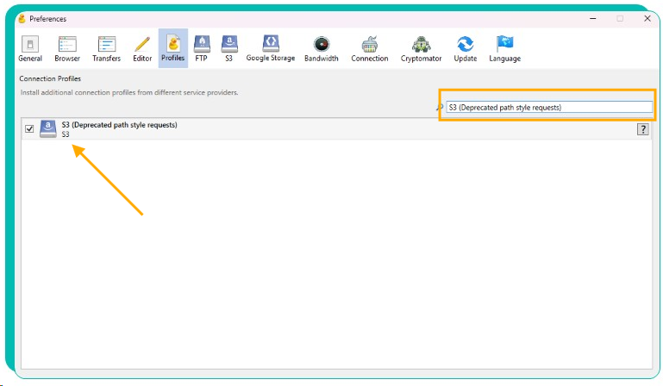Uncheck the S3 Deprecated path style profile

29,128
